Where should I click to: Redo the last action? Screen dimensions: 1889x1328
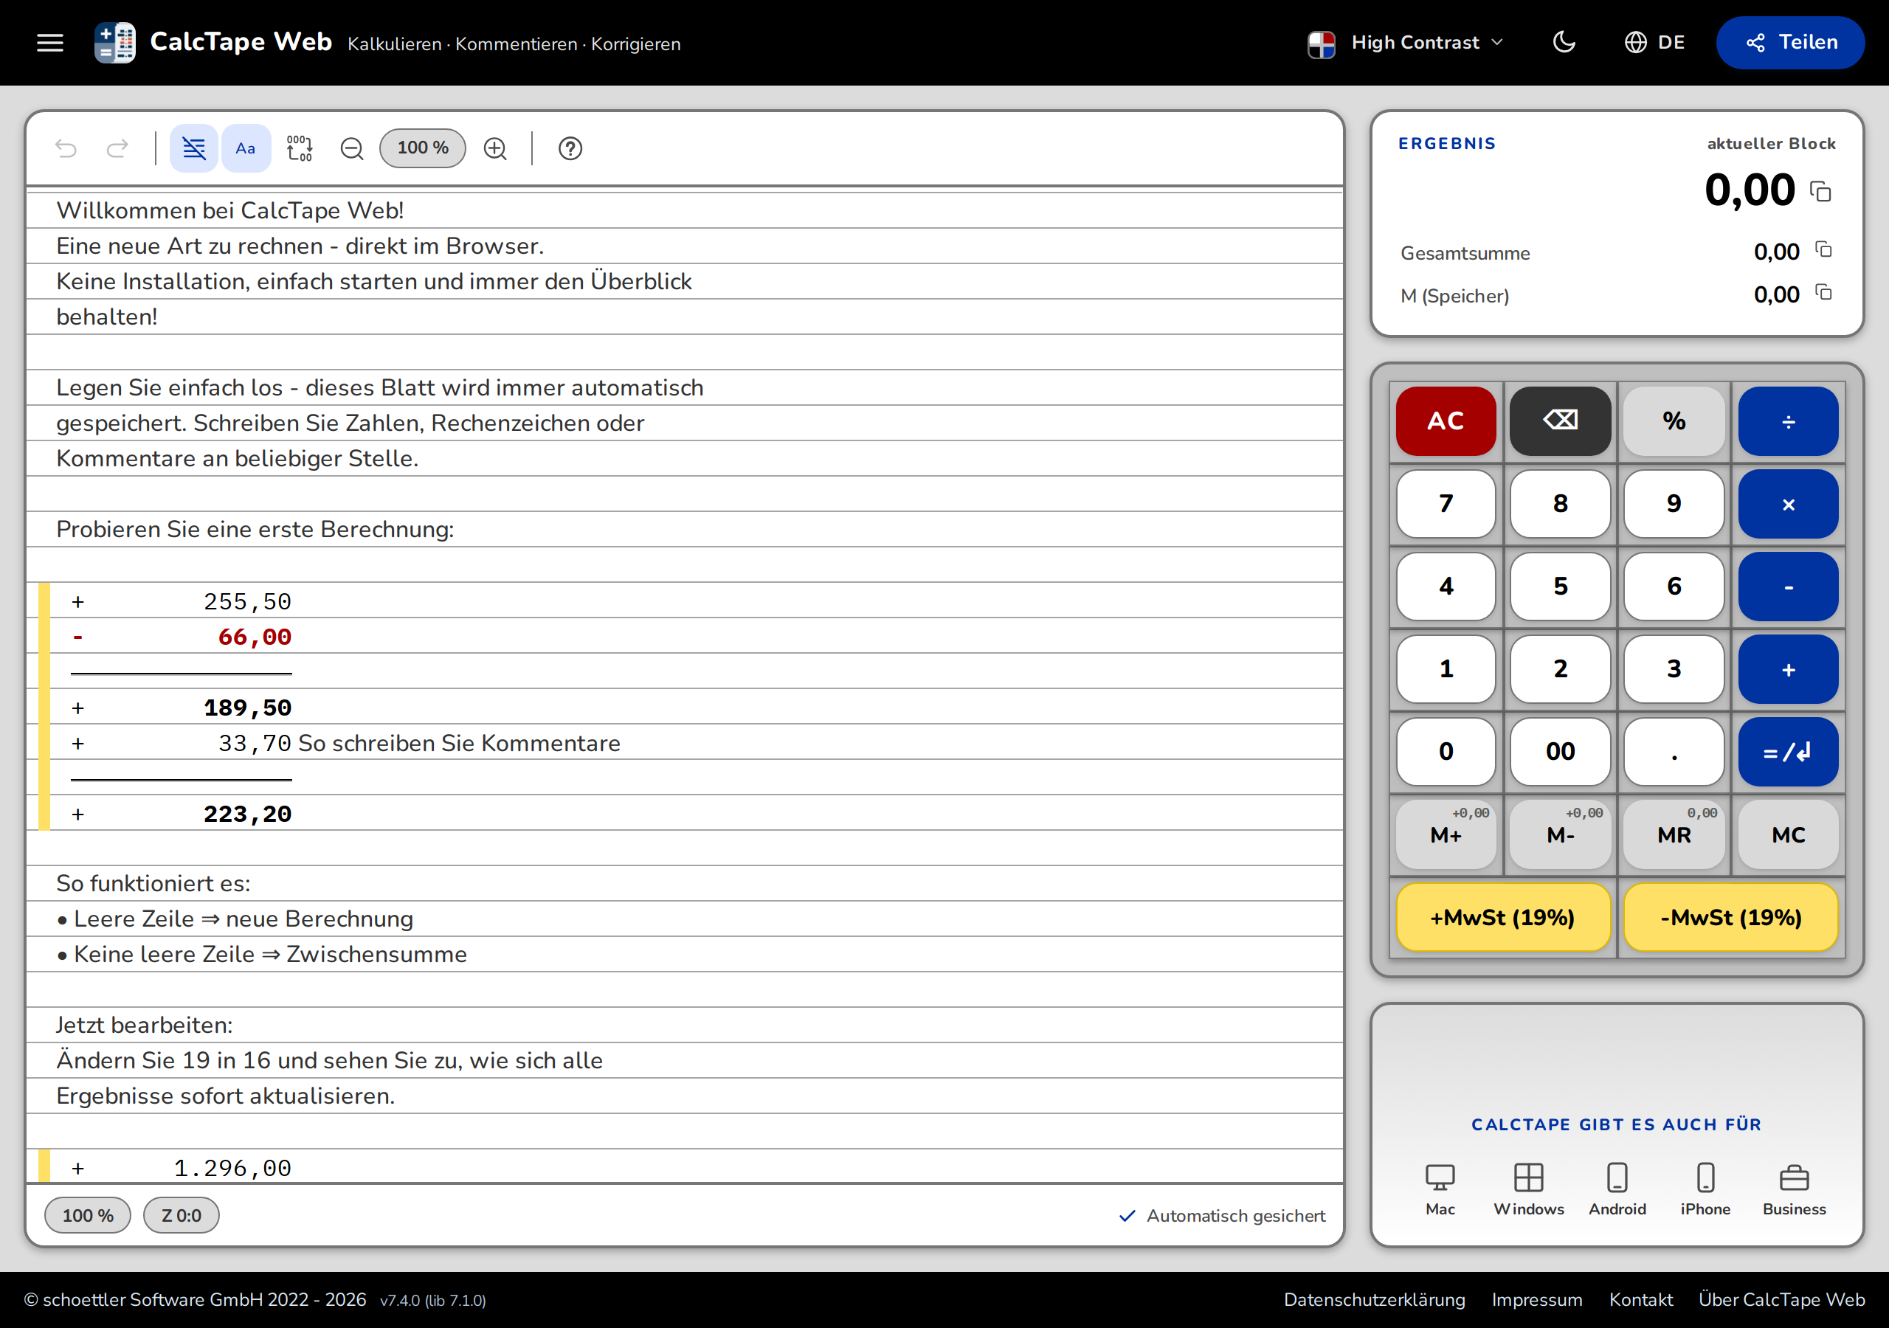(x=117, y=148)
